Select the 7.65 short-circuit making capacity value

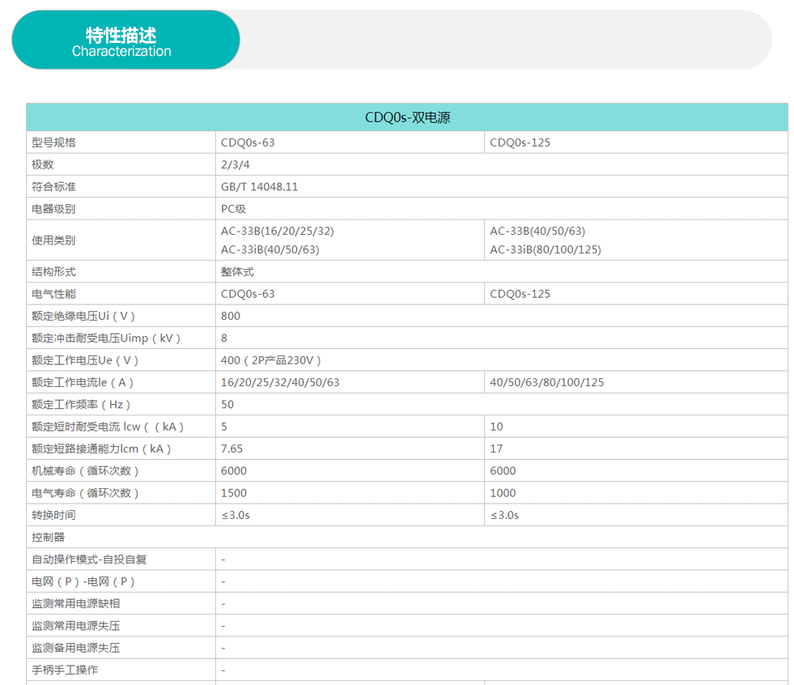[231, 449]
